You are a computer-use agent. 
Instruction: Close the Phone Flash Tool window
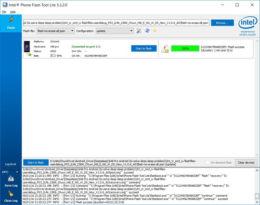(252, 5)
